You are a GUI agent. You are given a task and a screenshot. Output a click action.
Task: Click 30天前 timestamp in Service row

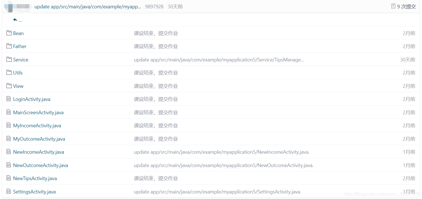[408, 60]
